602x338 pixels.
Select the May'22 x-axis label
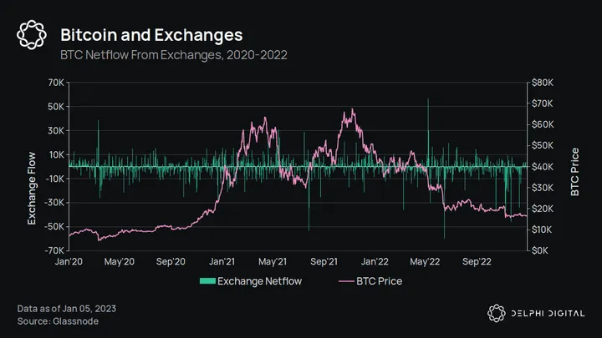tap(426, 261)
